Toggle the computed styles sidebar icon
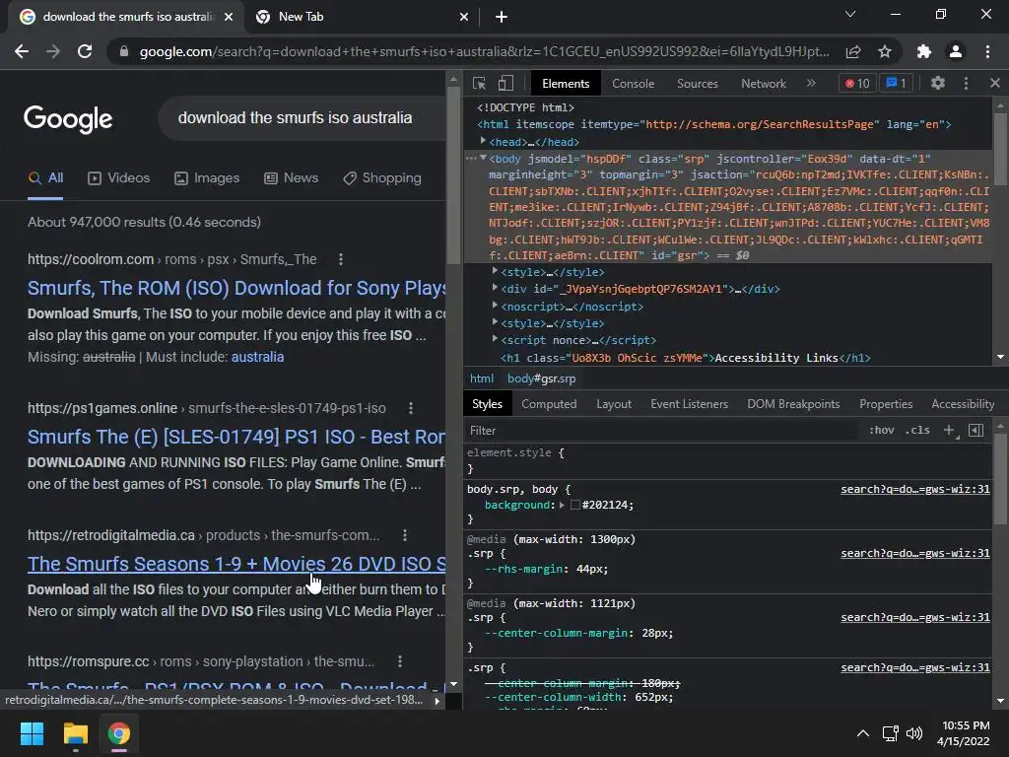Screen dimensions: 1009x757 point(975,430)
